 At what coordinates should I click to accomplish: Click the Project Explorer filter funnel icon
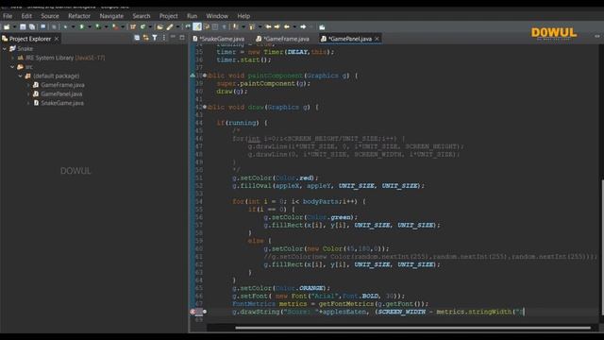155,38
